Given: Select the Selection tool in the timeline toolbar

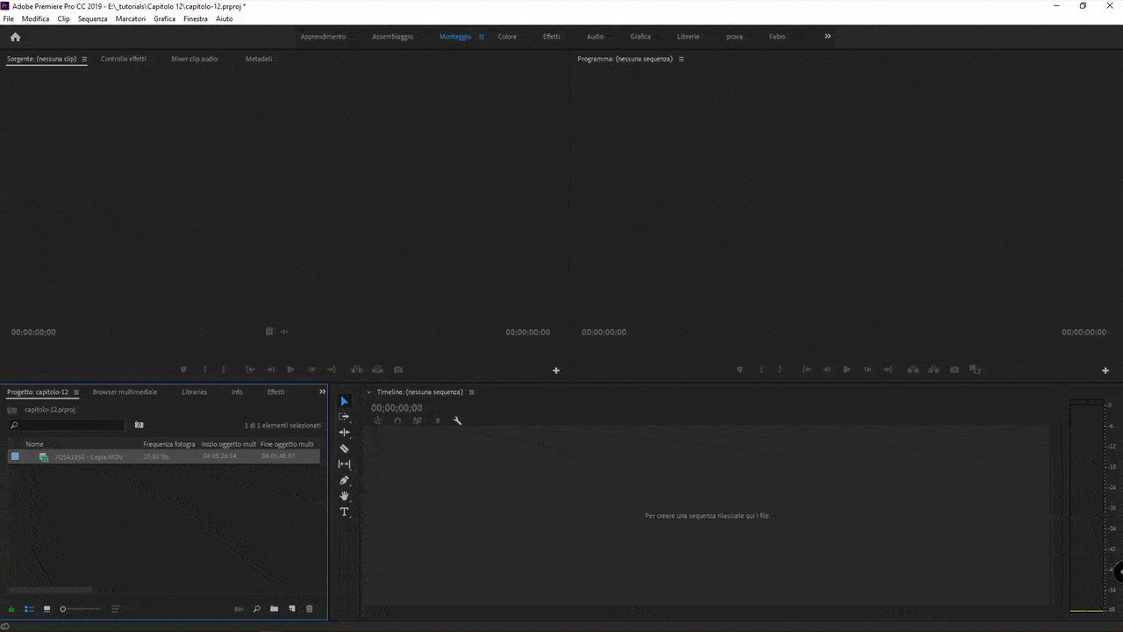Looking at the screenshot, I should coord(344,401).
